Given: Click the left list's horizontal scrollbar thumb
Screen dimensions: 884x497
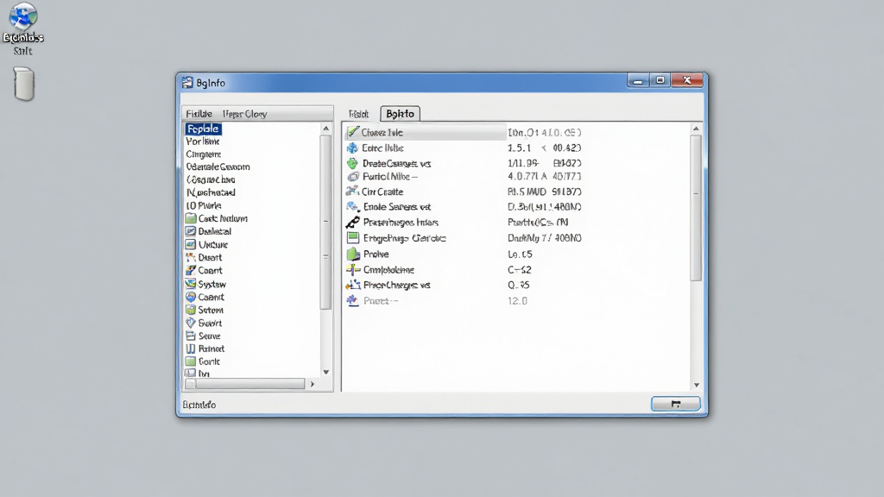Looking at the screenshot, I should (x=249, y=384).
